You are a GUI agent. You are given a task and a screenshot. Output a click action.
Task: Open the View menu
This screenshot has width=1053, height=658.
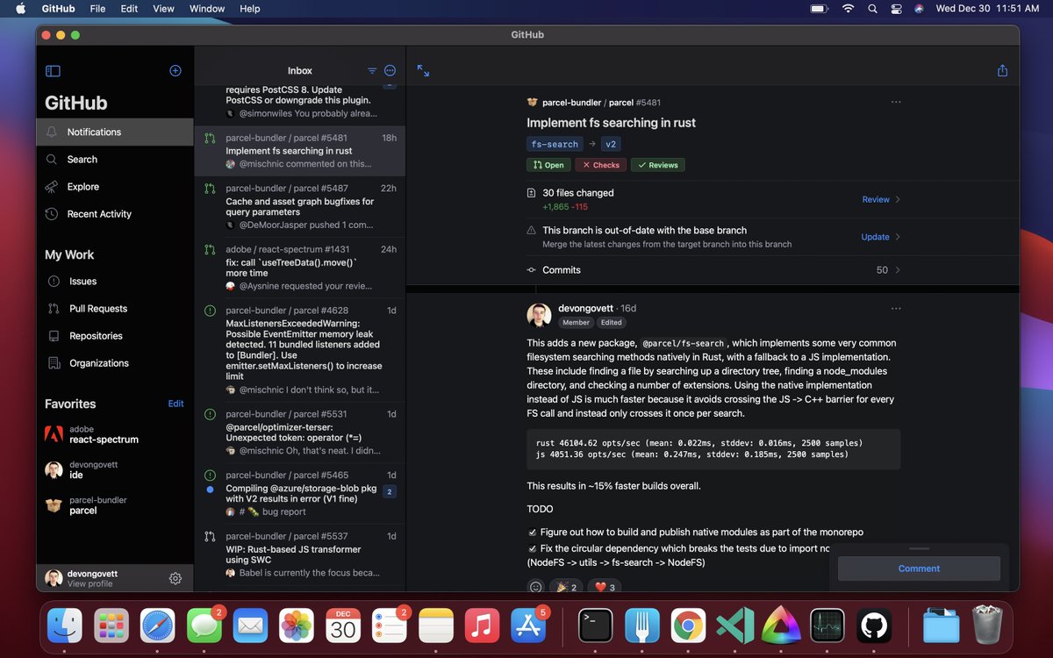pyautogui.click(x=163, y=9)
